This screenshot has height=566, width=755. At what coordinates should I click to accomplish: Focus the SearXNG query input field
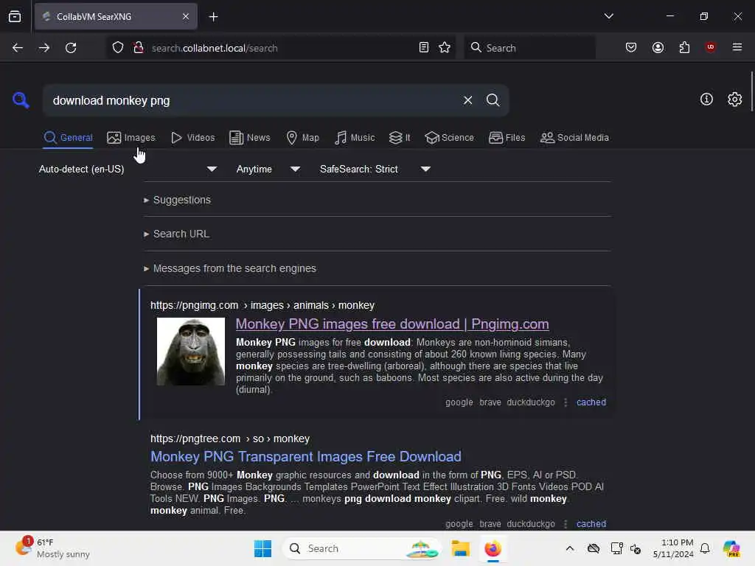[253, 100]
